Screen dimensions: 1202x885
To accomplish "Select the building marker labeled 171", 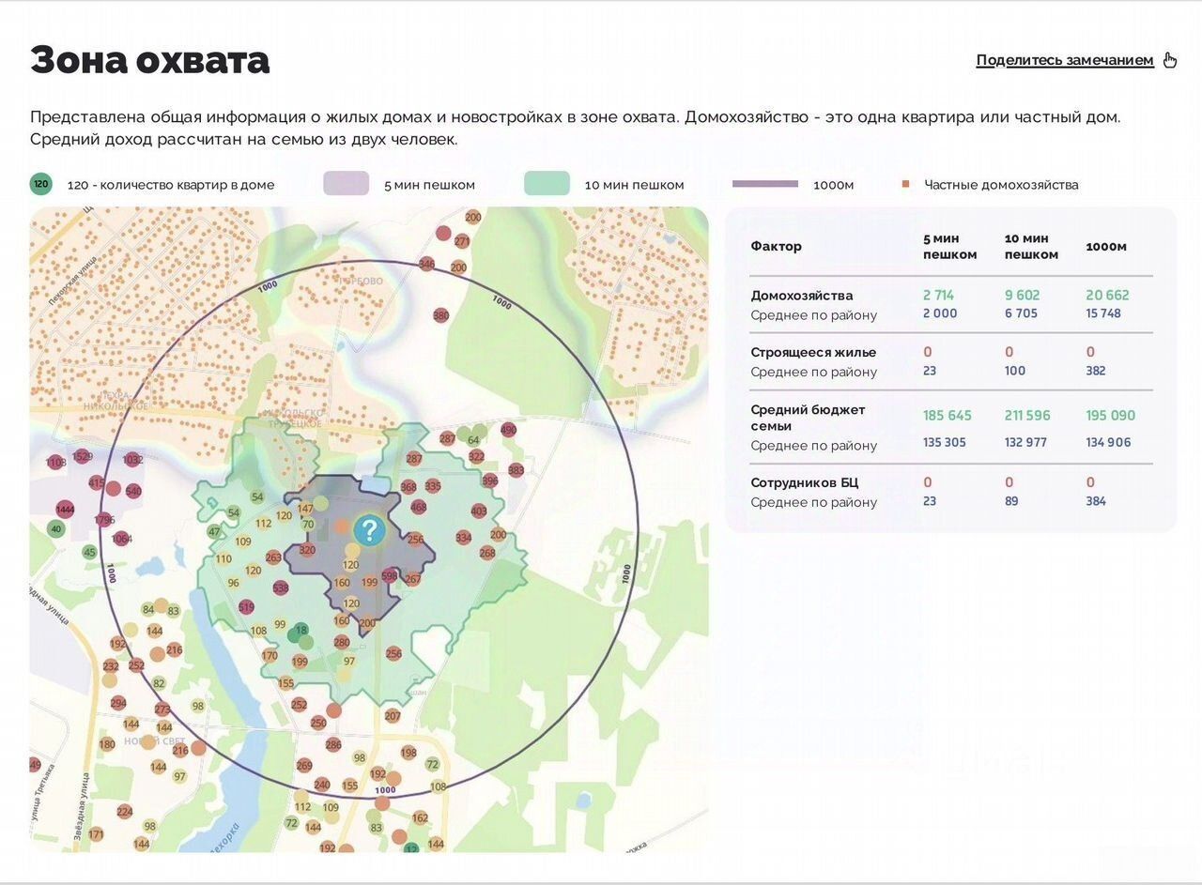I will [96, 834].
